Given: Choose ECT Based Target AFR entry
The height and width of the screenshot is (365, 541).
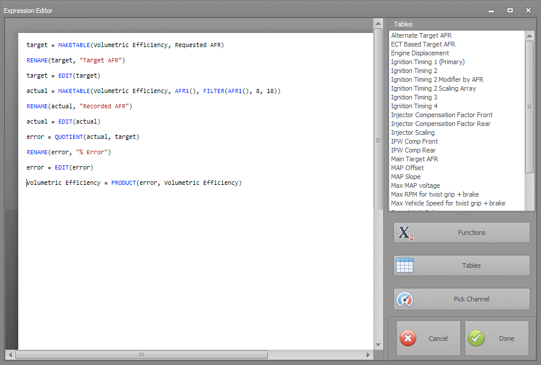Looking at the screenshot, I should pos(423,44).
